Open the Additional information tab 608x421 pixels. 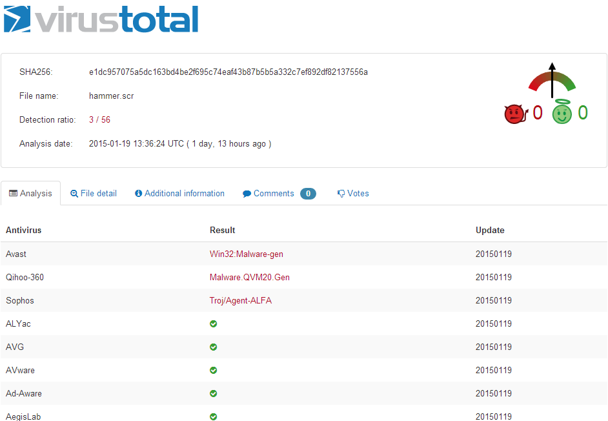[179, 193]
